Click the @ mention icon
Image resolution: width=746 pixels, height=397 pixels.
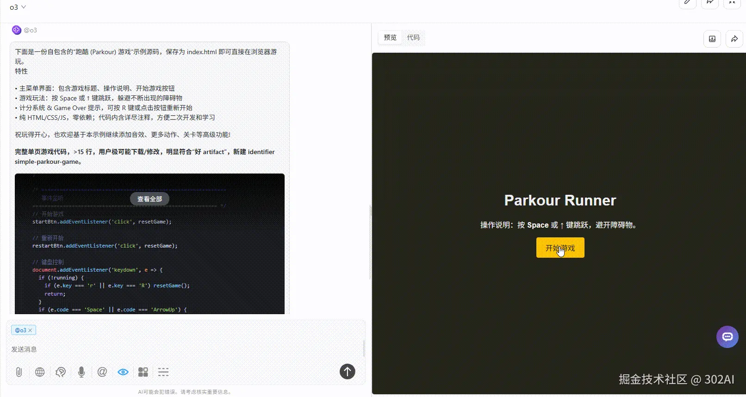(102, 372)
